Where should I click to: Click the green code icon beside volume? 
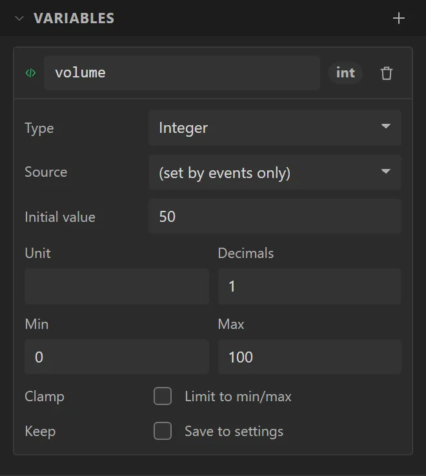30,73
